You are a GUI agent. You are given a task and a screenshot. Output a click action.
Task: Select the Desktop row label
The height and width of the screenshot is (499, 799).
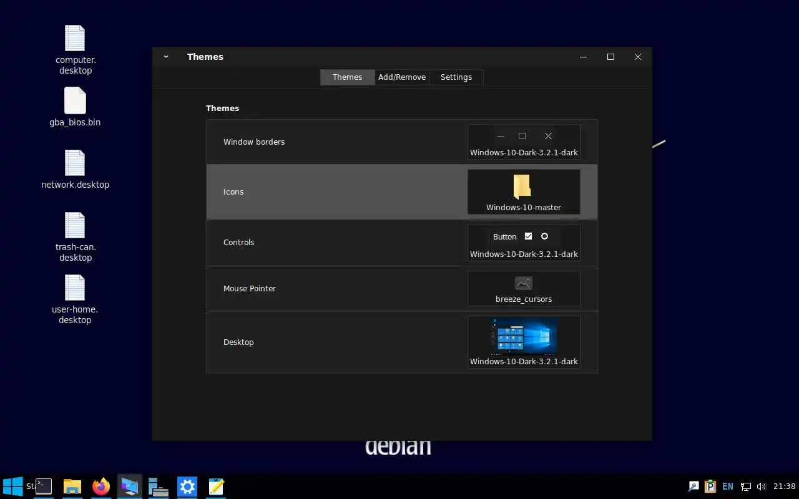pyautogui.click(x=238, y=342)
